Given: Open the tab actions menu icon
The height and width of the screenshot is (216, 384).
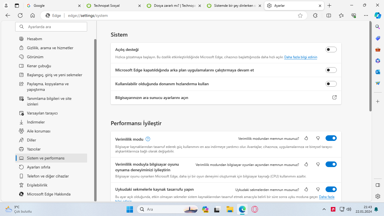Looking at the screenshot, I should 17,6.
